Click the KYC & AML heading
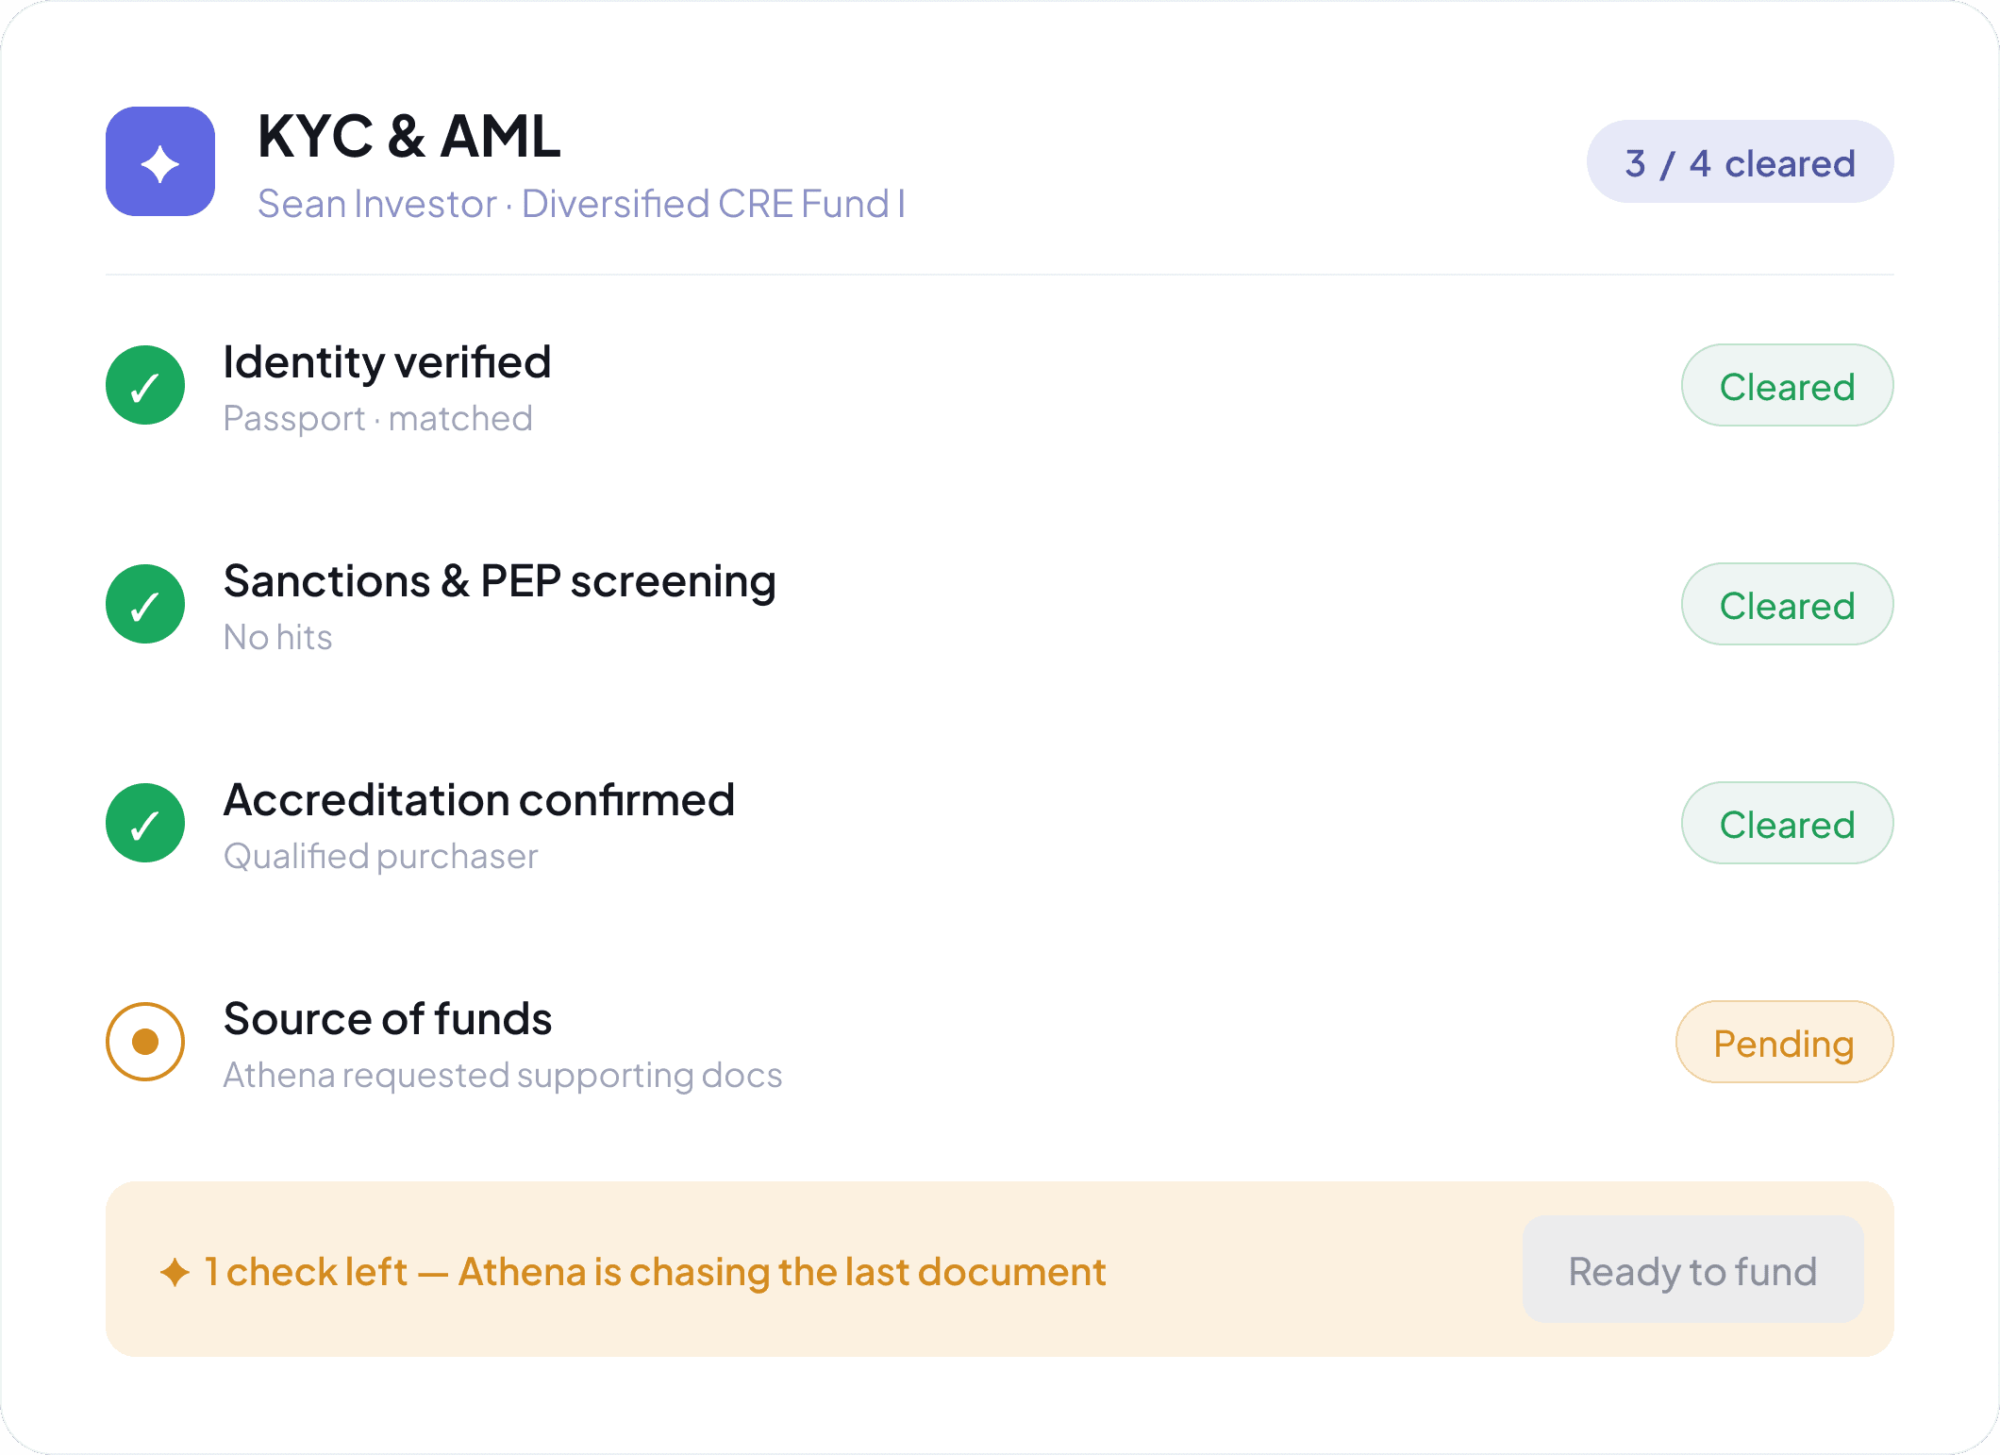Image resolution: width=2000 pixels, height=1455 pixels. click(408, 136)
